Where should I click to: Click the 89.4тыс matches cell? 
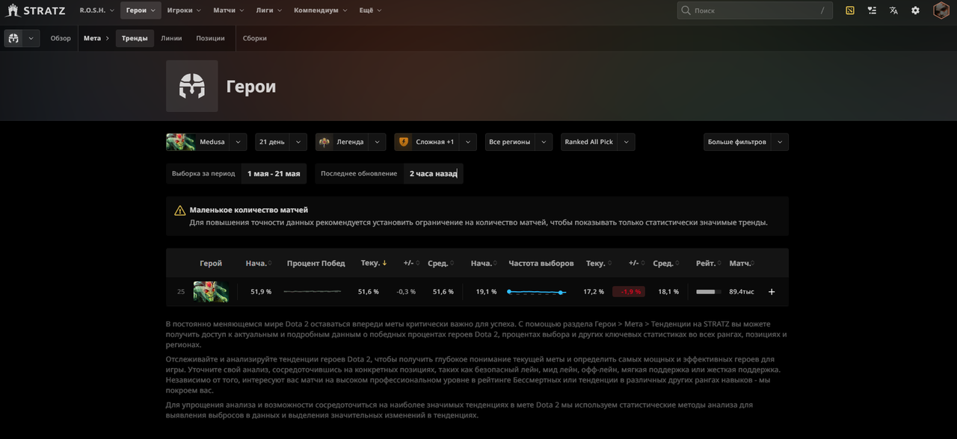pyautogui.click(x=742, y=292)
